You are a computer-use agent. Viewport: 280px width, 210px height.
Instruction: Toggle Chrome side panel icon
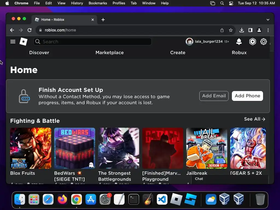click(x=250, y=30)
